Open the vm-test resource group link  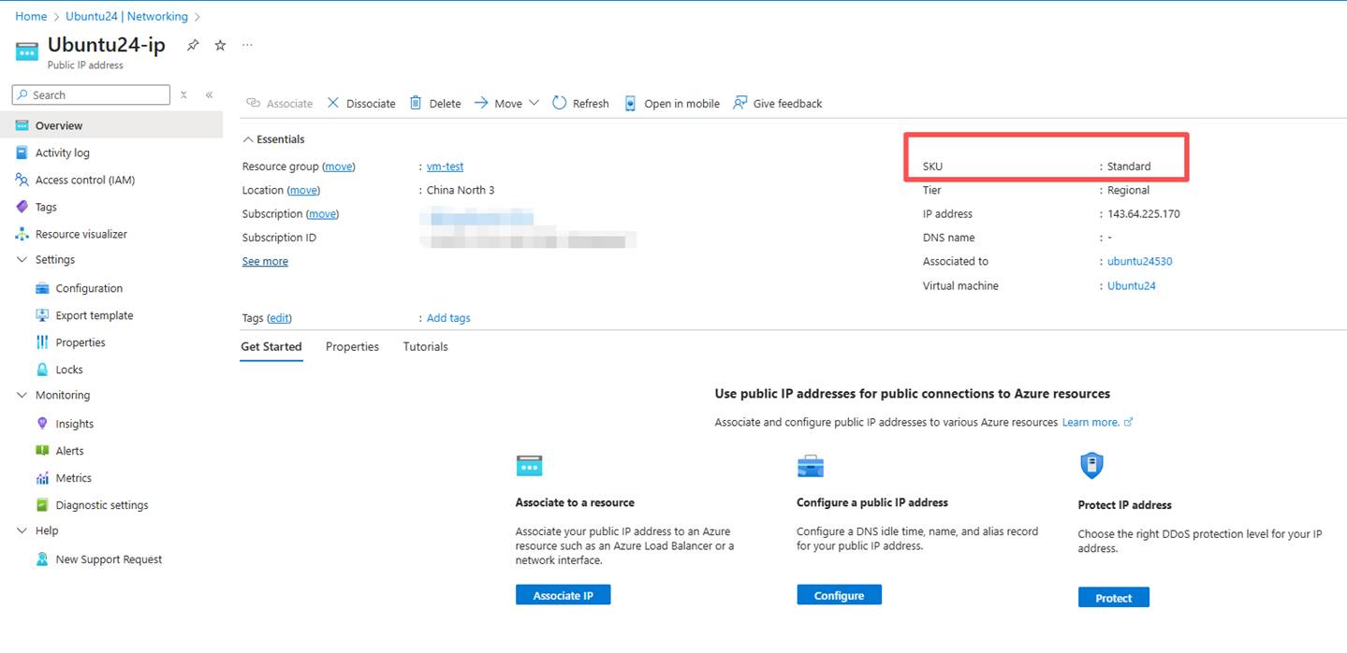[x=445, y=167]
